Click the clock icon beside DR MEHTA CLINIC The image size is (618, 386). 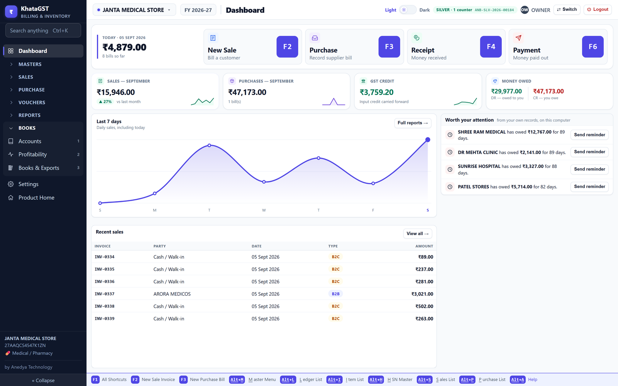pyautogui.click(x=450, y=152)
